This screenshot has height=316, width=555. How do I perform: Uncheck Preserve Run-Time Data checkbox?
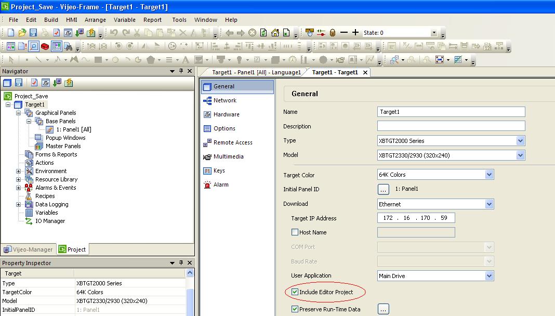click(295, 309)
